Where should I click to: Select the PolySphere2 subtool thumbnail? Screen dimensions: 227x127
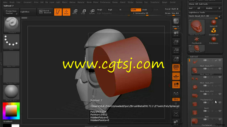pyautogui.click(x=195, y=121)
